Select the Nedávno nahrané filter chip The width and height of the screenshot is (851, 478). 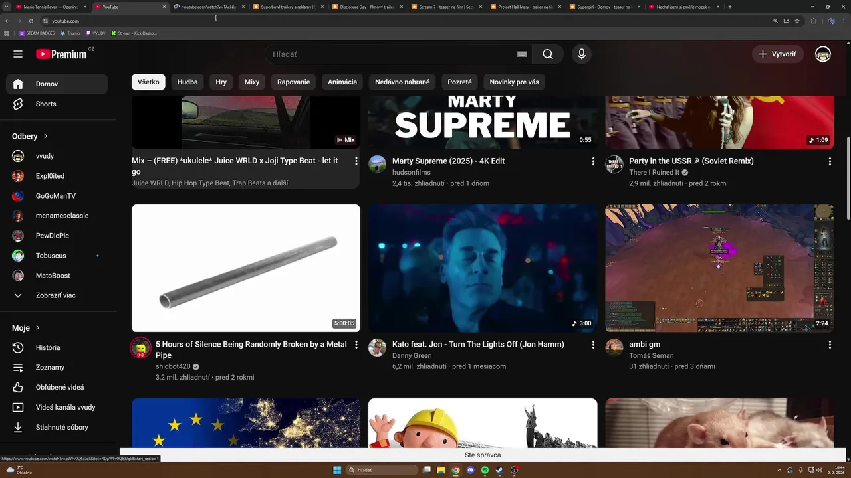click(402, 82)
